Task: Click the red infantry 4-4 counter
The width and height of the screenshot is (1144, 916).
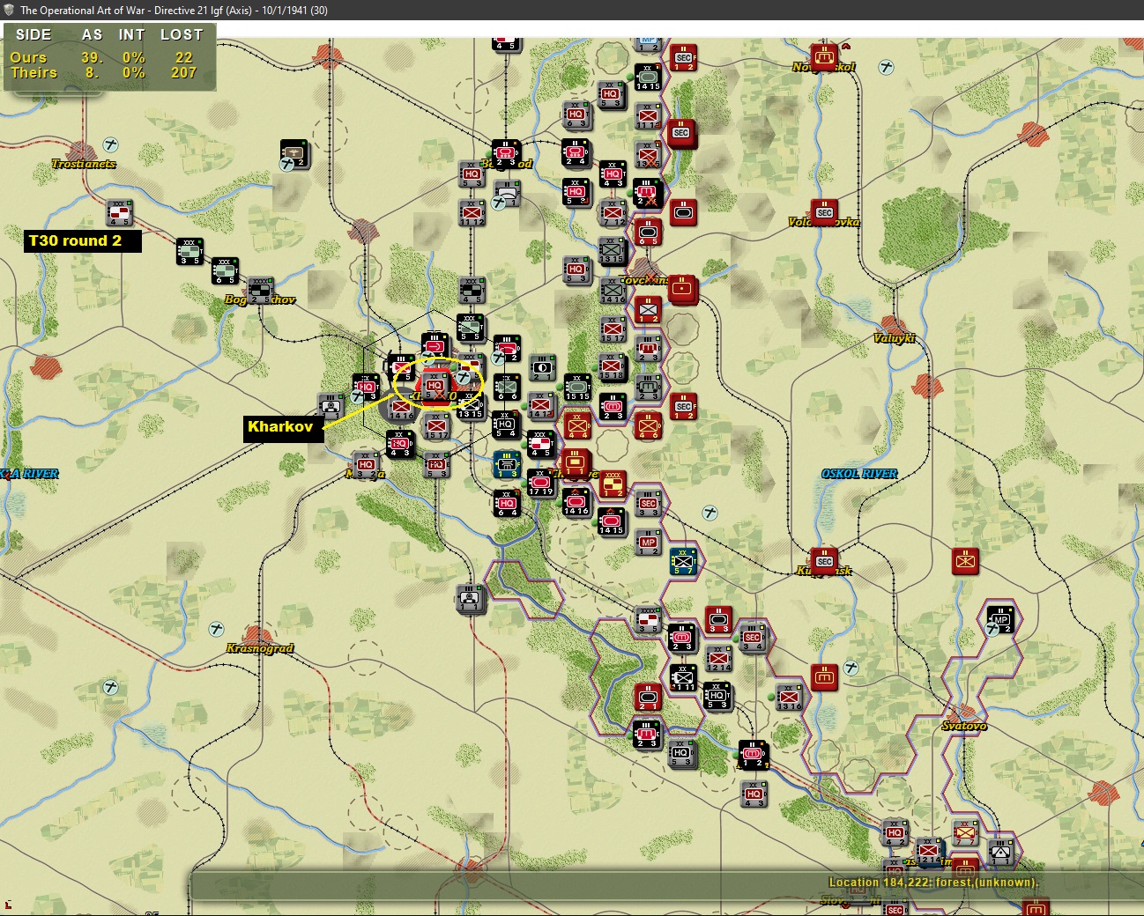Action: coord(577,425)
